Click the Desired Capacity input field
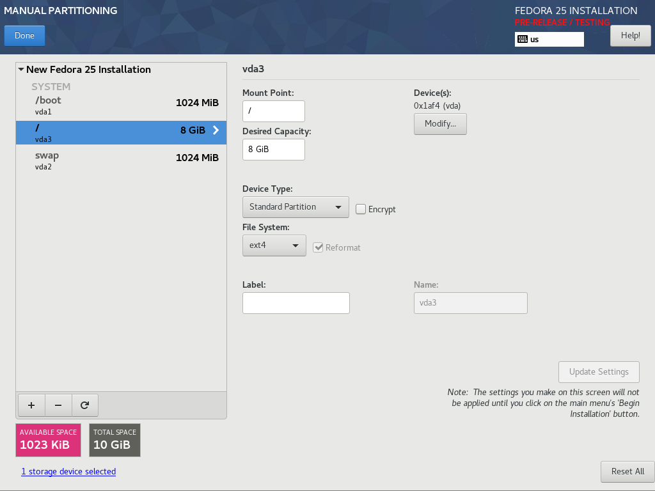The image size is (655, 491). [x=274, y=150]
